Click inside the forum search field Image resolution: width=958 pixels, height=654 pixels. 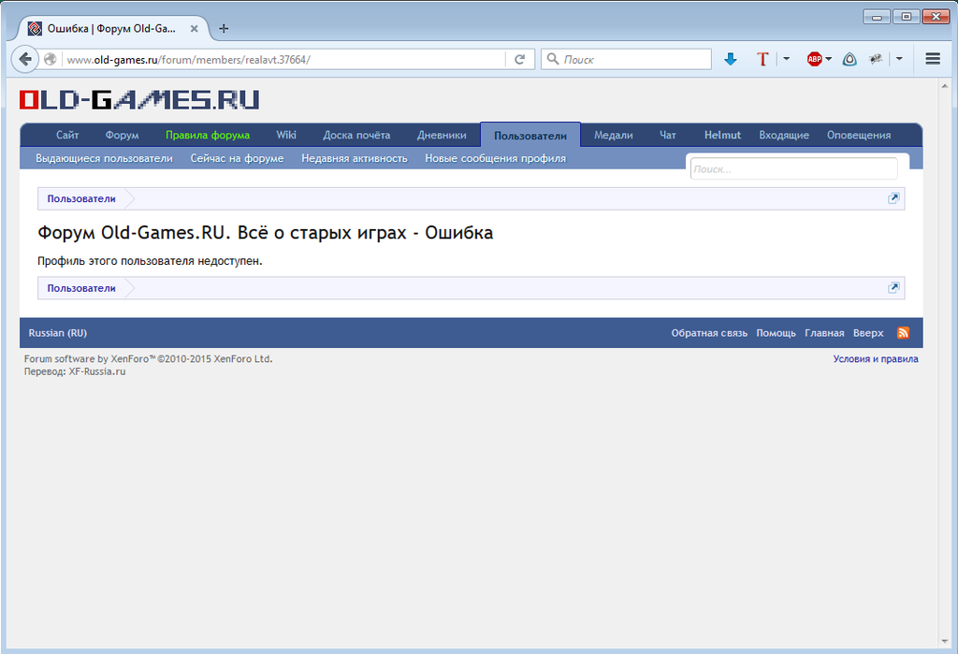point(793,168)
